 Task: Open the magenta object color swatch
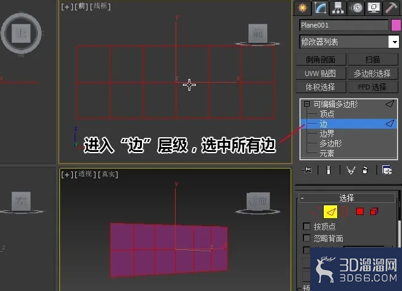click(396, 25)
